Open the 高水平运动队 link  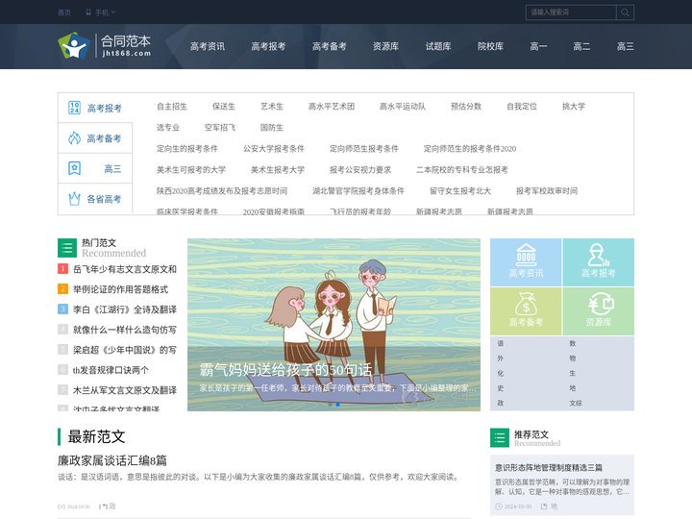pos(403,107)
